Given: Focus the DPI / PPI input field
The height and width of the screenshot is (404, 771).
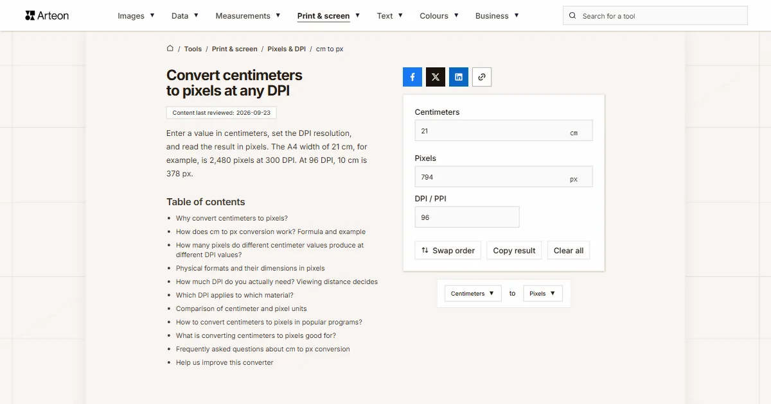Looking at the screenshot, I should click(467, 217).
